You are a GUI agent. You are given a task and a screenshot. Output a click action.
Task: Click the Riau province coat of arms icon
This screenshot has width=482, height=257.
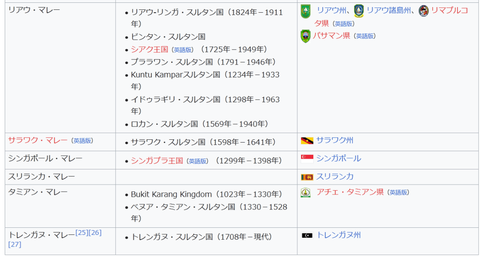pyautogui.click(x=305, y=11)
